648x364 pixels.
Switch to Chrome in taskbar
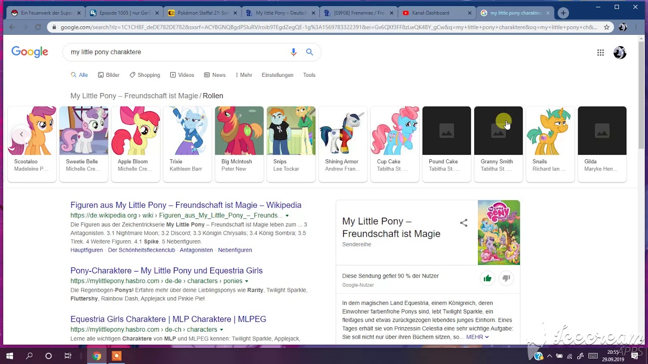97,356
